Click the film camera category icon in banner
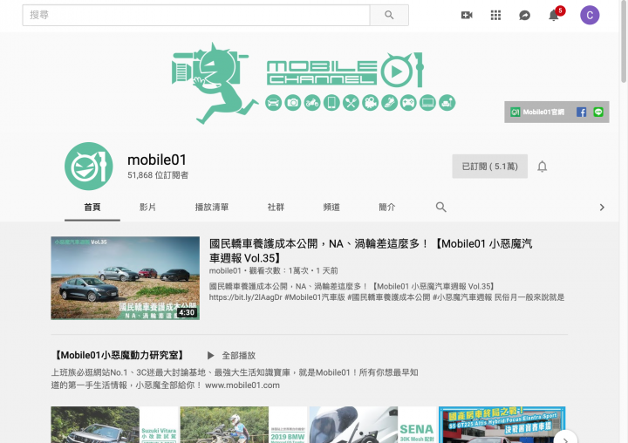 coord(370,103)
